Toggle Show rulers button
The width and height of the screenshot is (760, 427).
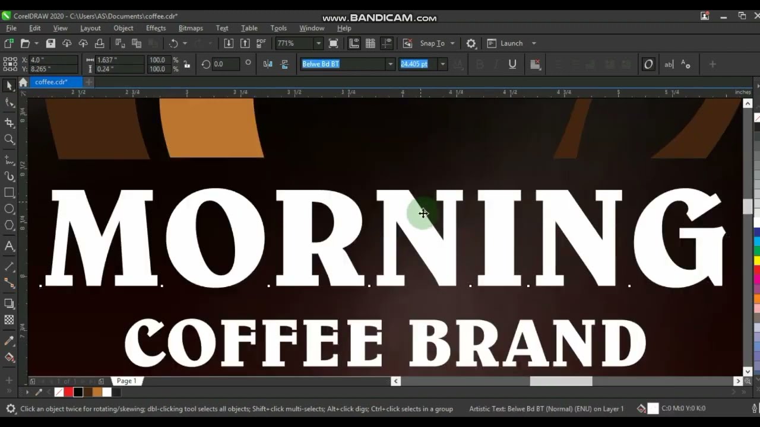click(x=354, y=43)
